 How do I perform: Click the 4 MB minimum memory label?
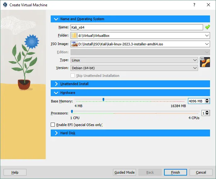[x=78, y=106]
